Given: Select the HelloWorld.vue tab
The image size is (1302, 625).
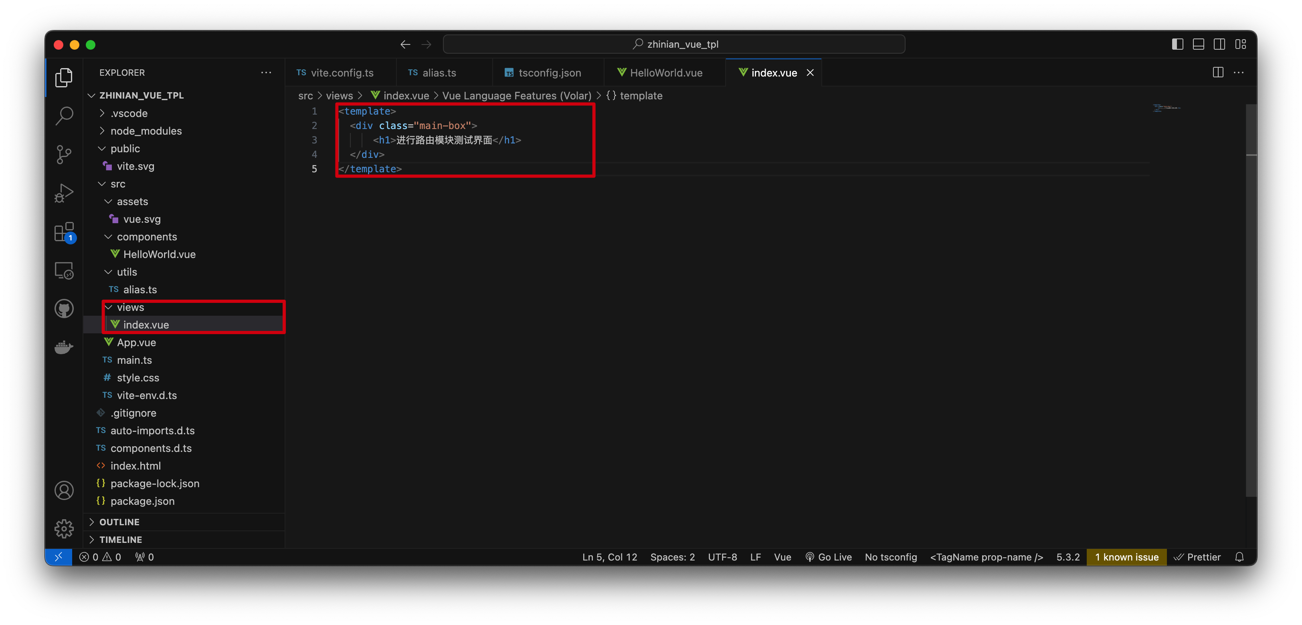Looking at the screenshot, I should (665, 72).
